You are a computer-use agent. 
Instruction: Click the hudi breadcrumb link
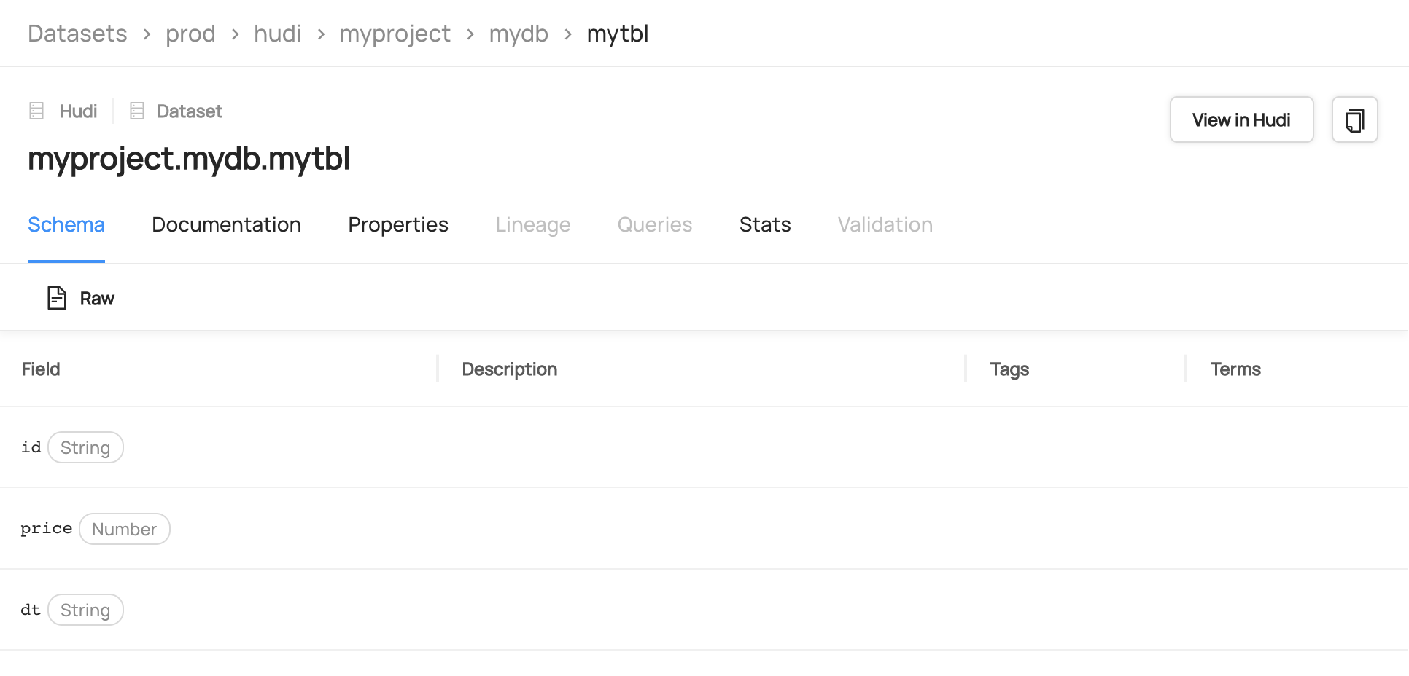(277, 34)
